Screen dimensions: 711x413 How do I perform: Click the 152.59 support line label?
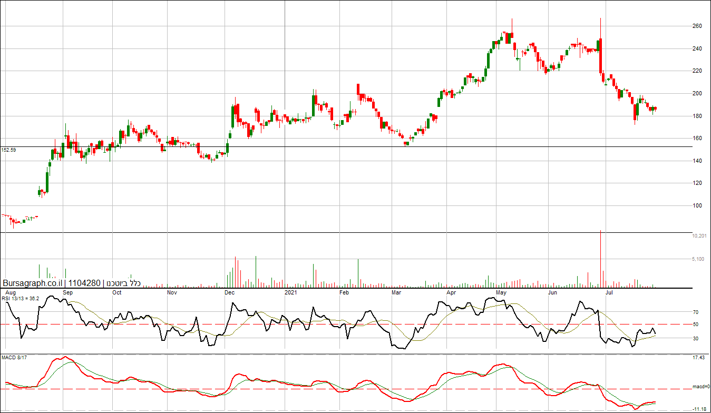[8, 150]
